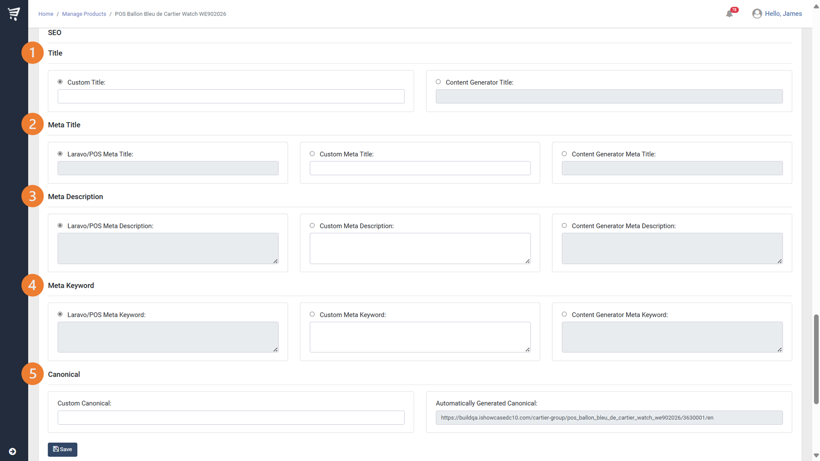This screenshot has width=820, height=461.
Task: Open Hello, James user menu
Action: (x=783, y=14)
